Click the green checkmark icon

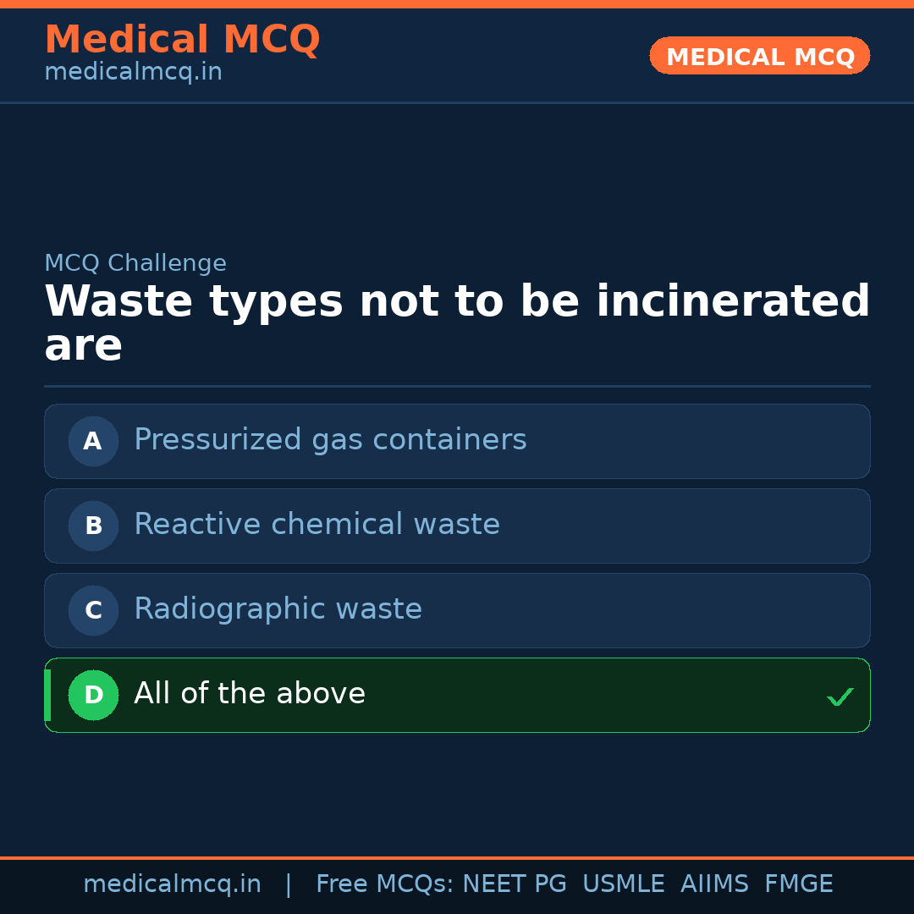840,697
